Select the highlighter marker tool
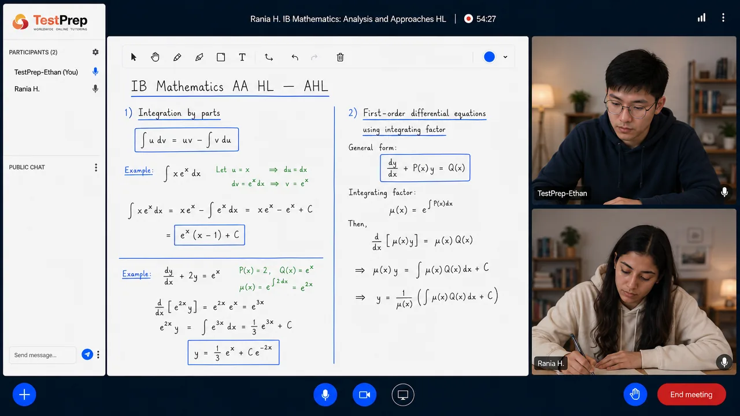 click(199, 57)
